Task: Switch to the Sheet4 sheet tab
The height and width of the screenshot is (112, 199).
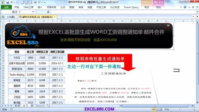Action: click(40, 106)
